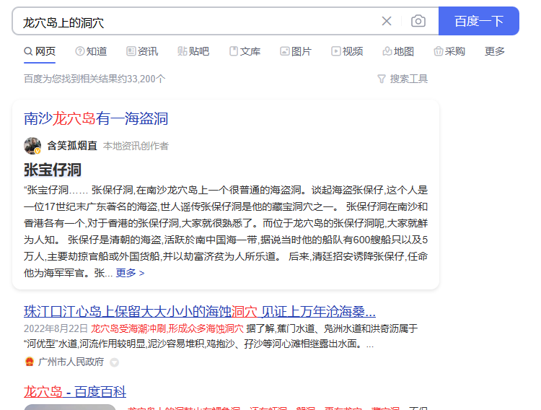Expand snippet with 更多 > link
The image size is (541, 410).
click(x=130, y=273)
